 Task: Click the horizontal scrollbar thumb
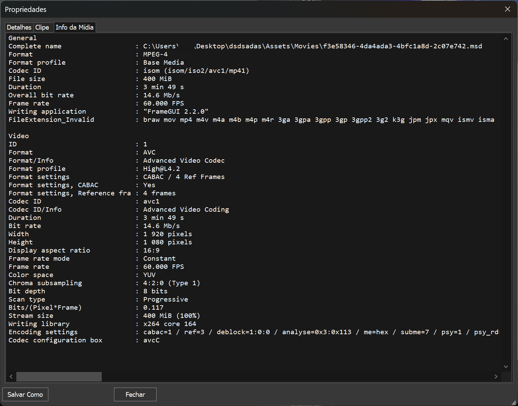[59, 376]
